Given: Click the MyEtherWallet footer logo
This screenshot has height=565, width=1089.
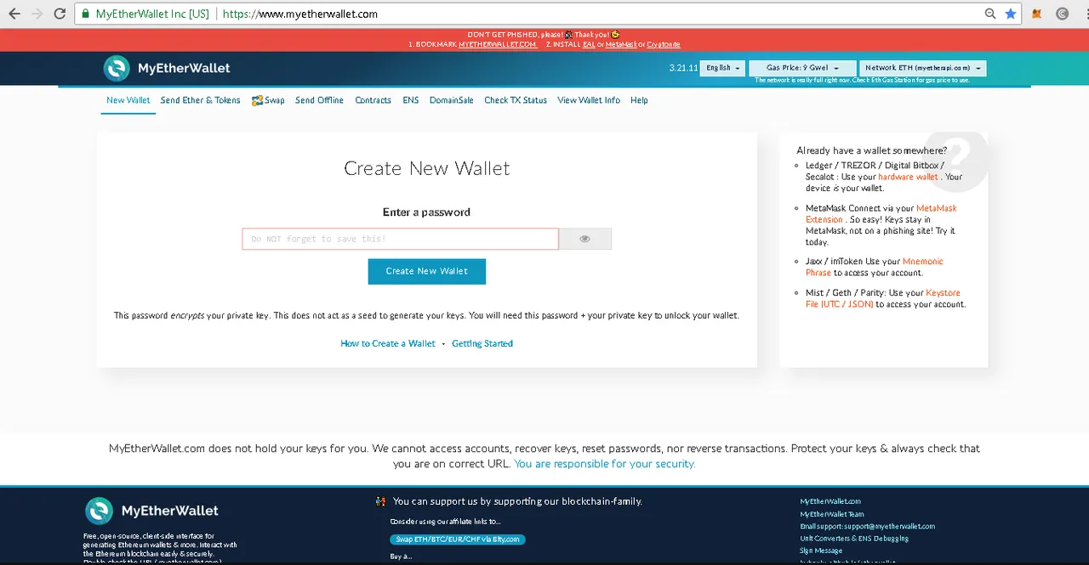Looking at the screenshot, I should click(x=151, y=511).
